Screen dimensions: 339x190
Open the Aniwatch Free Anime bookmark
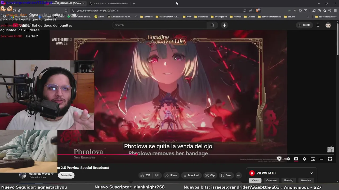[x=119, y=17]
